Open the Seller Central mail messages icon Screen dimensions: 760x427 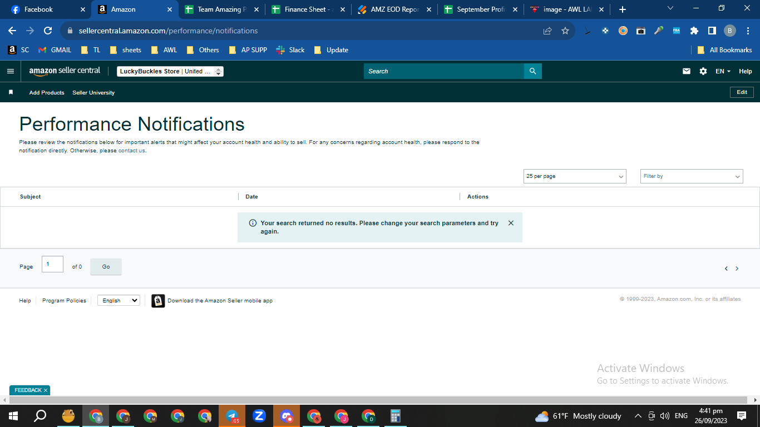[687, 71]
